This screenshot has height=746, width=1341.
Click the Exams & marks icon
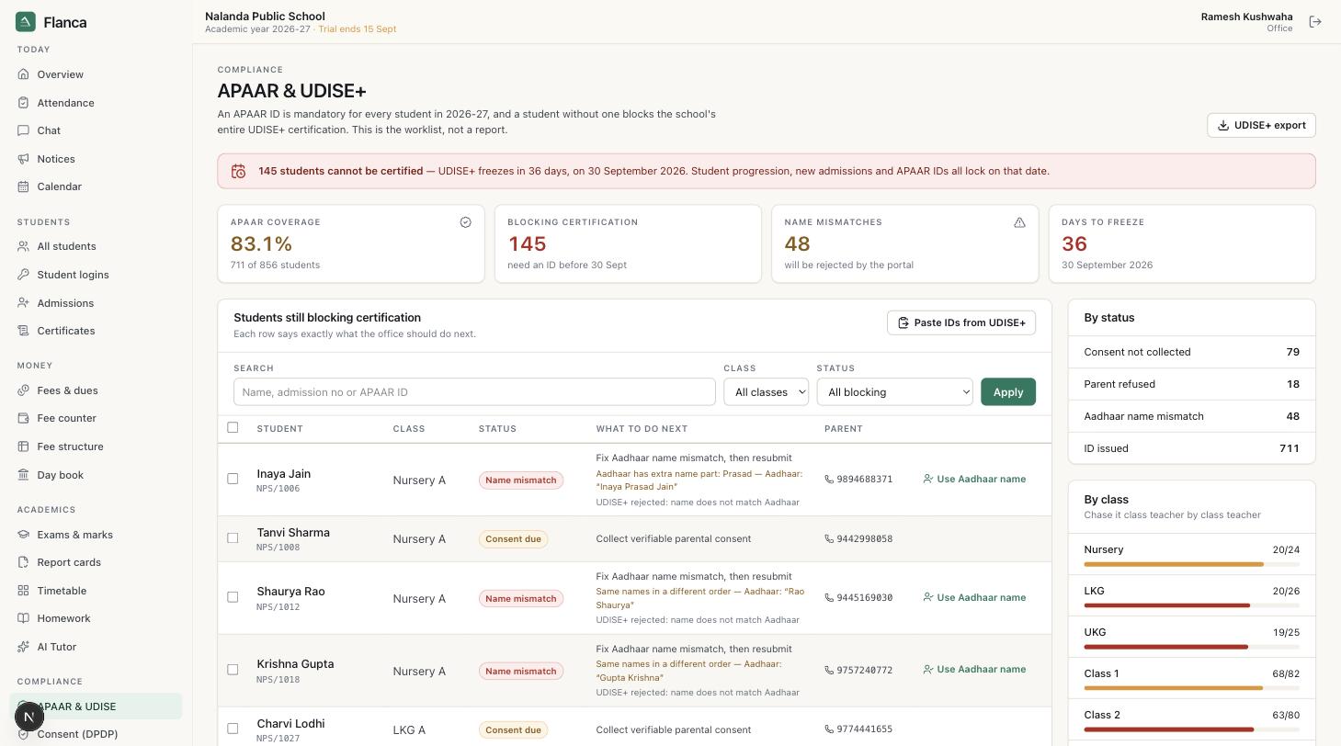pyautogui.click(x=24, y=535)
